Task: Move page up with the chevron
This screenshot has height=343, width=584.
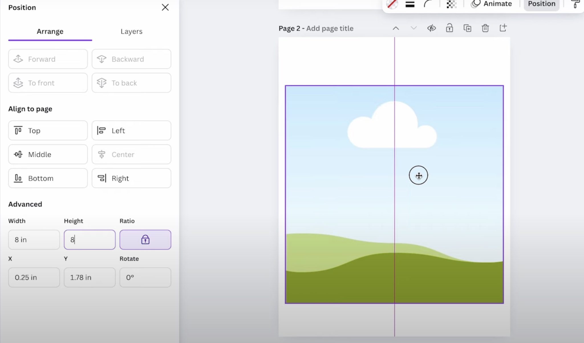Action: [x=396, y=28]
